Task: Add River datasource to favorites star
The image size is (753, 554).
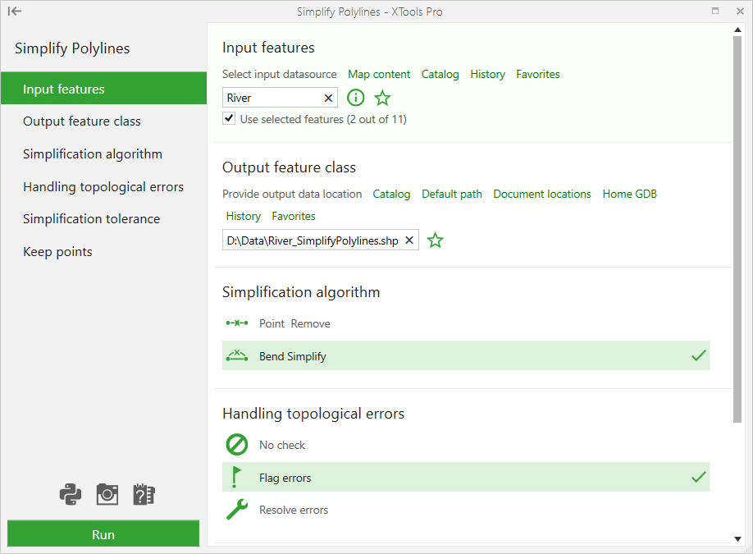Action: tap(383, 98)
